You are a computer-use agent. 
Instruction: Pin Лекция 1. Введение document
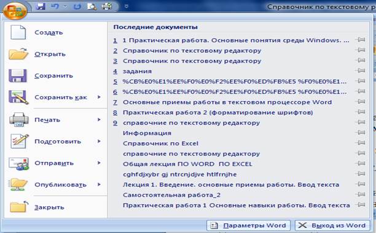[x=361, y=184]
